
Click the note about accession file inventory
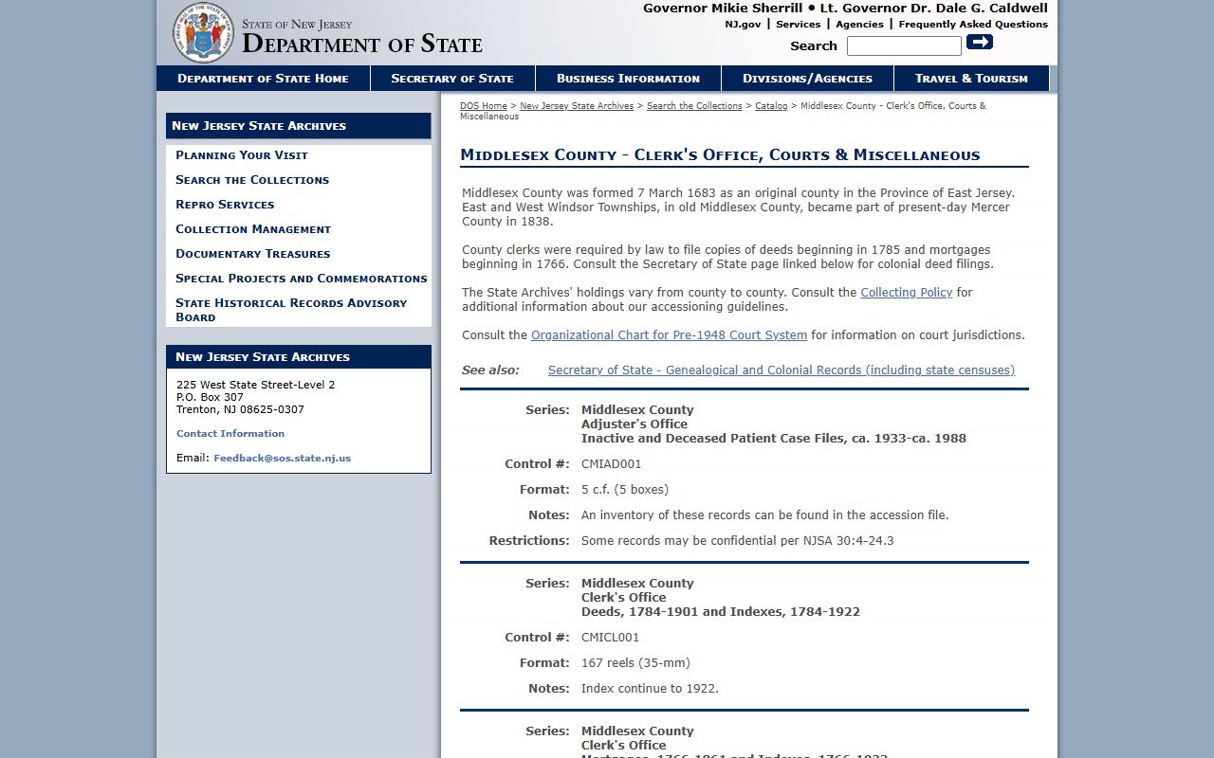(x=765, y=515)
